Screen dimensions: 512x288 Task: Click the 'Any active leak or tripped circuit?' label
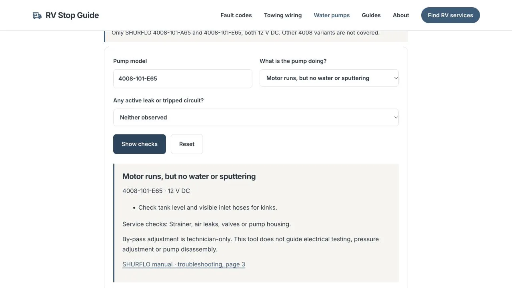[x=158, y=100]
